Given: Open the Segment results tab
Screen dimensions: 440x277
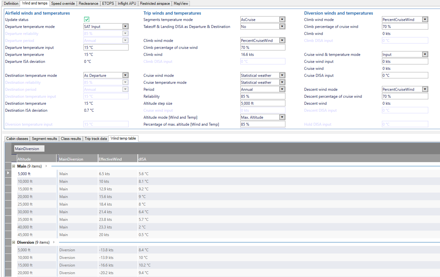Looking at the screenshot, I should click(x=44, y=138).
